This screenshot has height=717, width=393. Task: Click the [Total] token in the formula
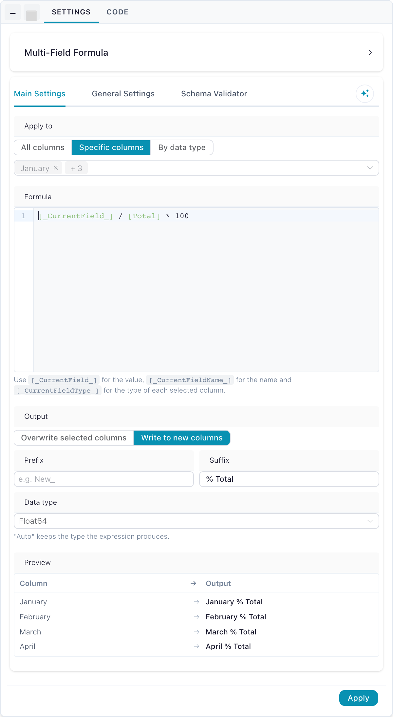pyautogui.click(x=144, y=216)
